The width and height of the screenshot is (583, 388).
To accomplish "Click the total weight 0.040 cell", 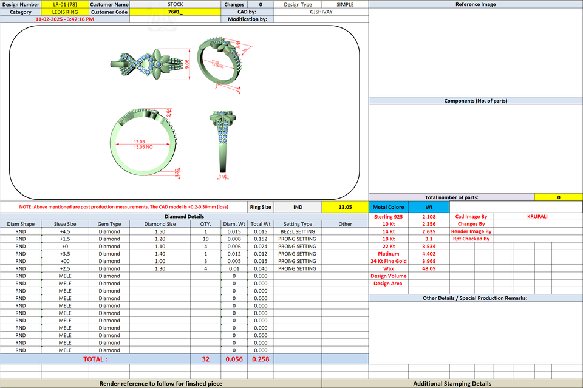I will coord(261,269).
